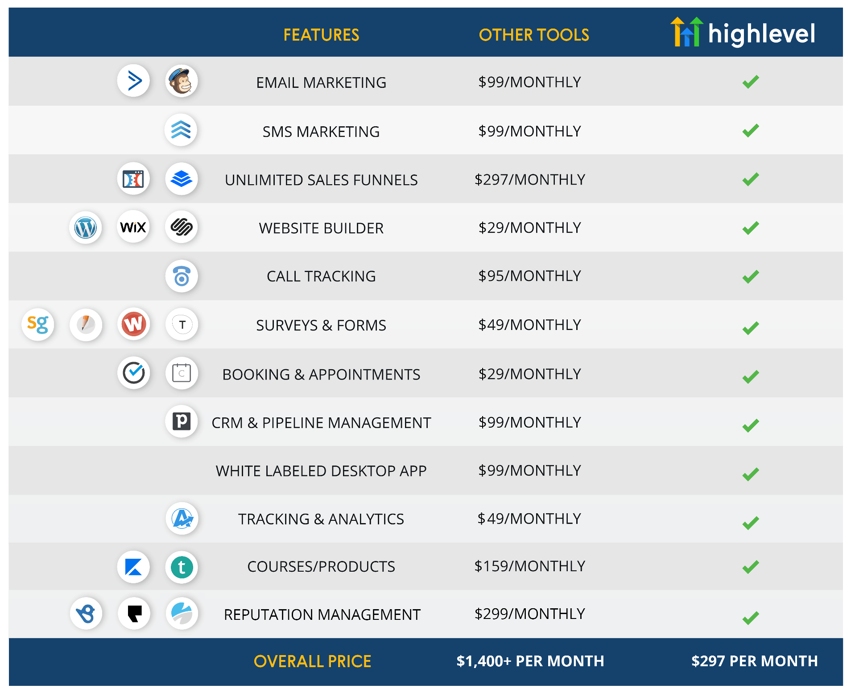Click the COURSES/PRODUCTS label

click(321, 566)
